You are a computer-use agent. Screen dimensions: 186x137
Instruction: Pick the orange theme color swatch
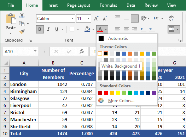click(x=130, y=54)
